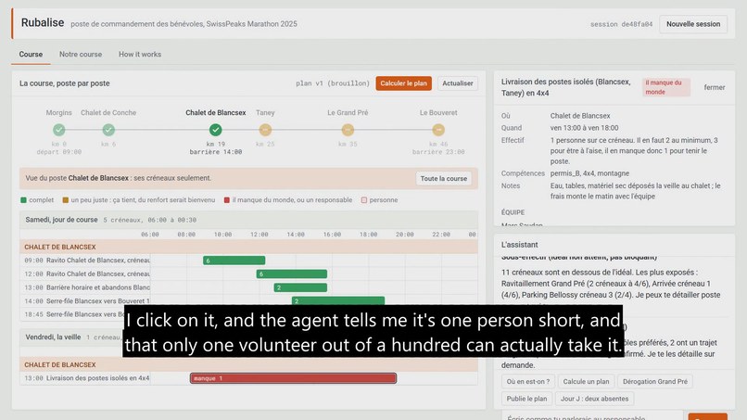Click the empty personne legend swatch
Screen dimensions: 747x420
[x=364, y=200]
